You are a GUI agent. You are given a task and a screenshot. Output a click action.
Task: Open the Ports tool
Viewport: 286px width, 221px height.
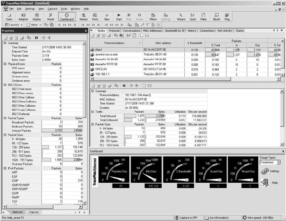[95, 17]
